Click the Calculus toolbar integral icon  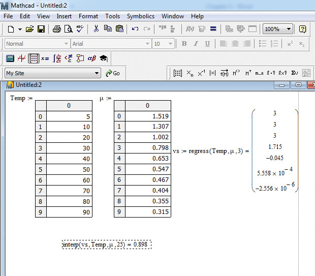coord(57,58)
